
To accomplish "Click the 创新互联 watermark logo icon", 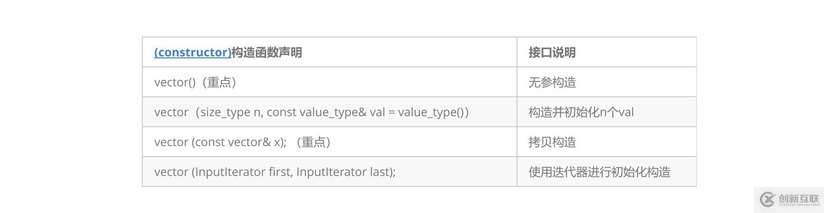I will [x=767, y=200].
